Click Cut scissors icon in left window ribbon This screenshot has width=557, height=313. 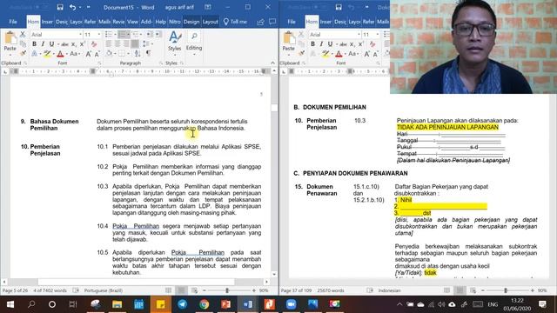(x=23, y=35)
